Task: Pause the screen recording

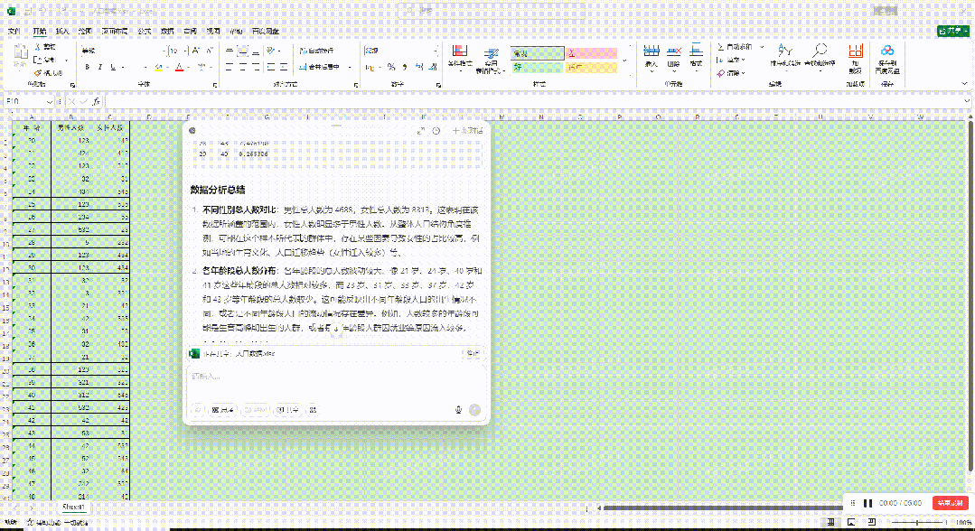Action: coord(868,503)
